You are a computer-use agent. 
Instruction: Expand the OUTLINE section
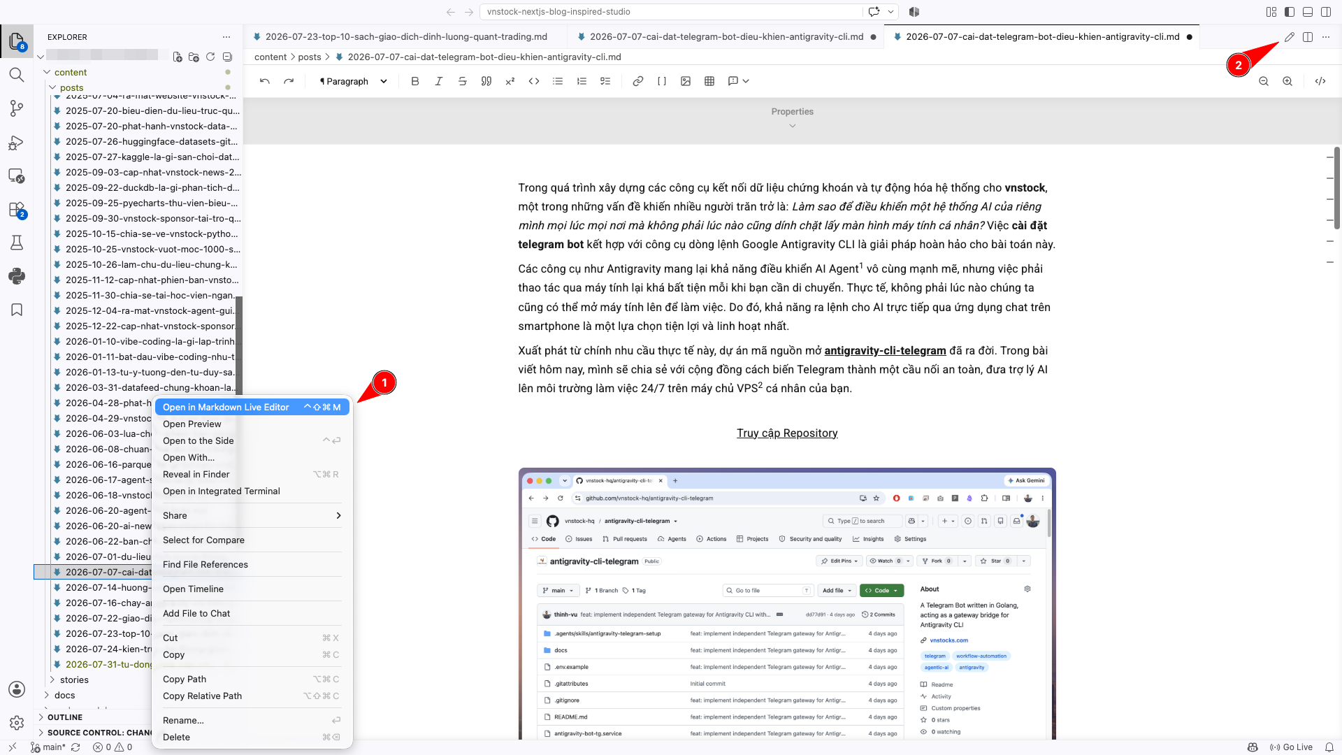click(64, 717)
